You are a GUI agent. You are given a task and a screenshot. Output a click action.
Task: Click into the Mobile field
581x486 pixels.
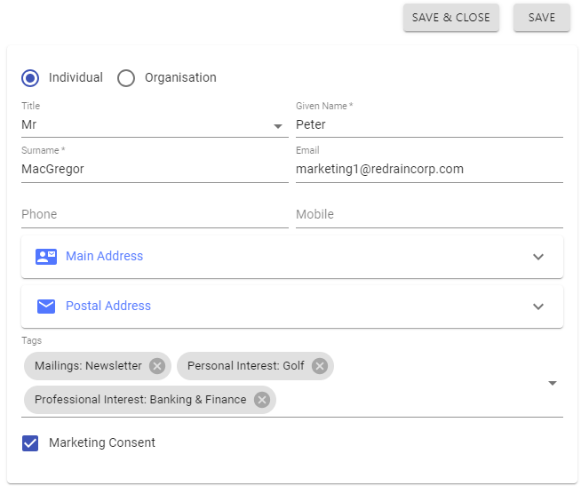point(429,214)
